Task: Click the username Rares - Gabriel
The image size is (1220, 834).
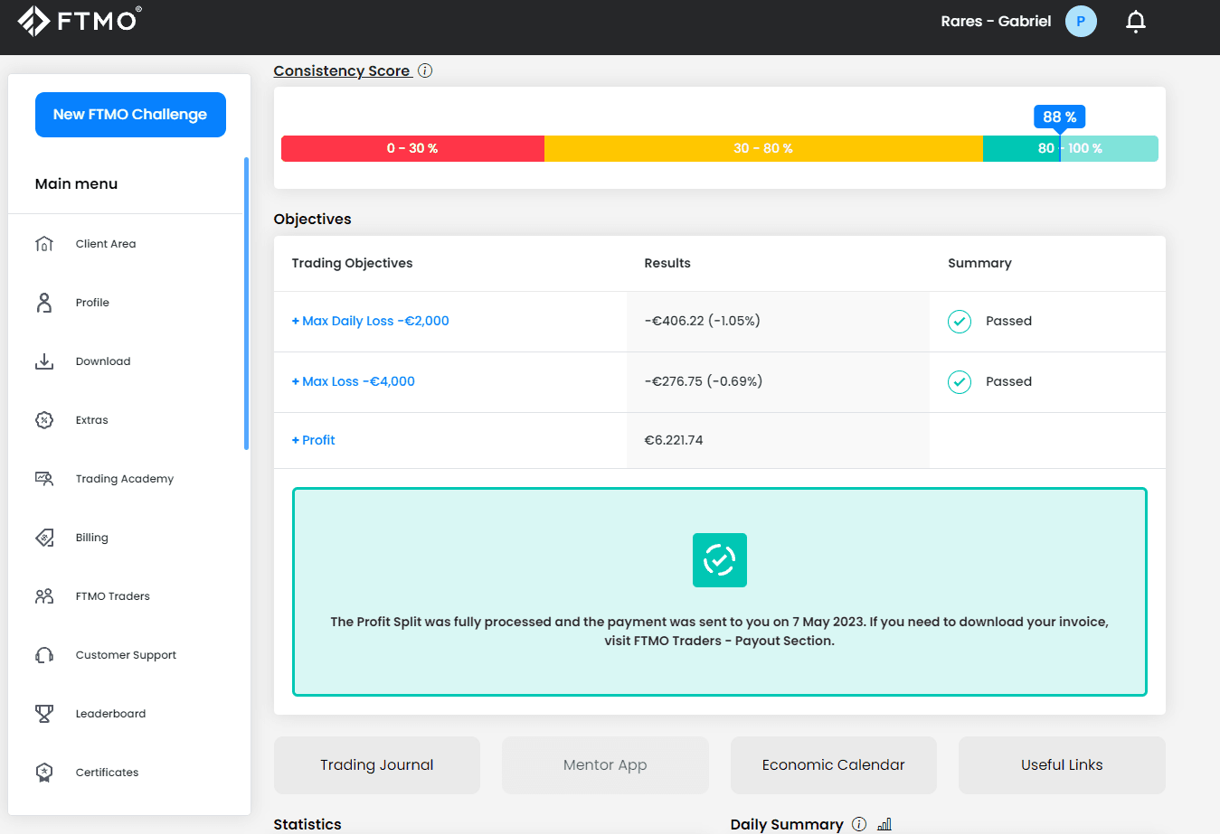Action: pos(996,21)
